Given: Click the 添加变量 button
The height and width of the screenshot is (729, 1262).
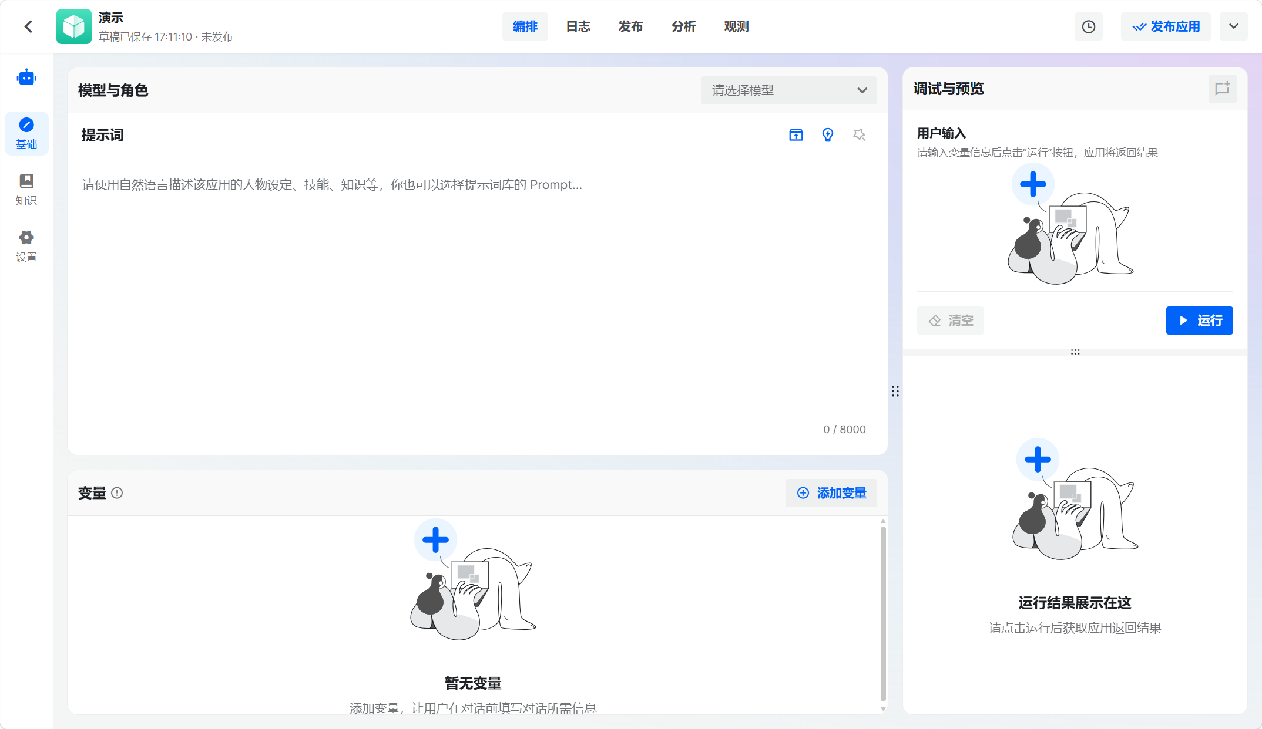Looking at the screenshot, I should 831,493.
